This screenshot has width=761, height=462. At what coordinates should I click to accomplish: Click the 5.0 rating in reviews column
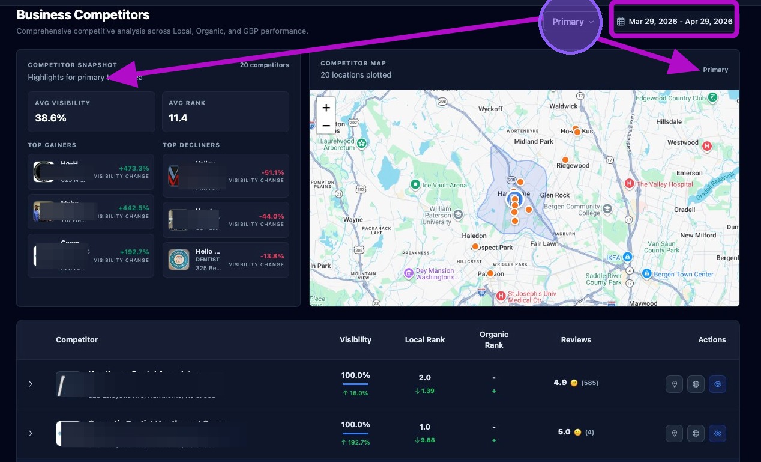(x=564, y=431)
